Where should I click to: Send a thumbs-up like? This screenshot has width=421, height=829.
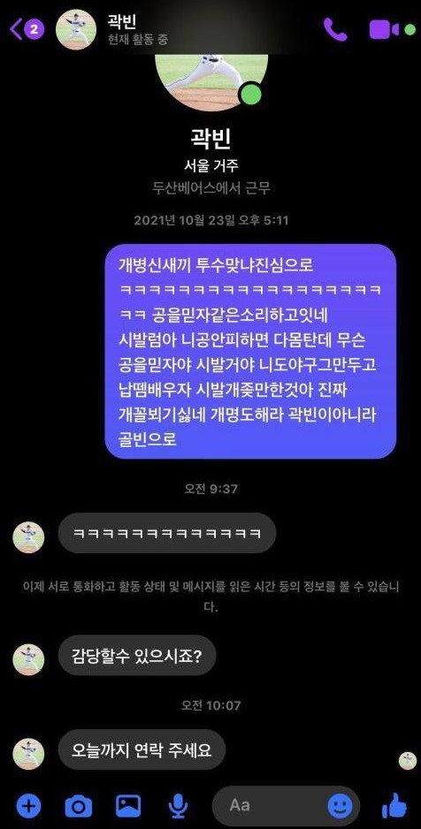tap(394, 806)
